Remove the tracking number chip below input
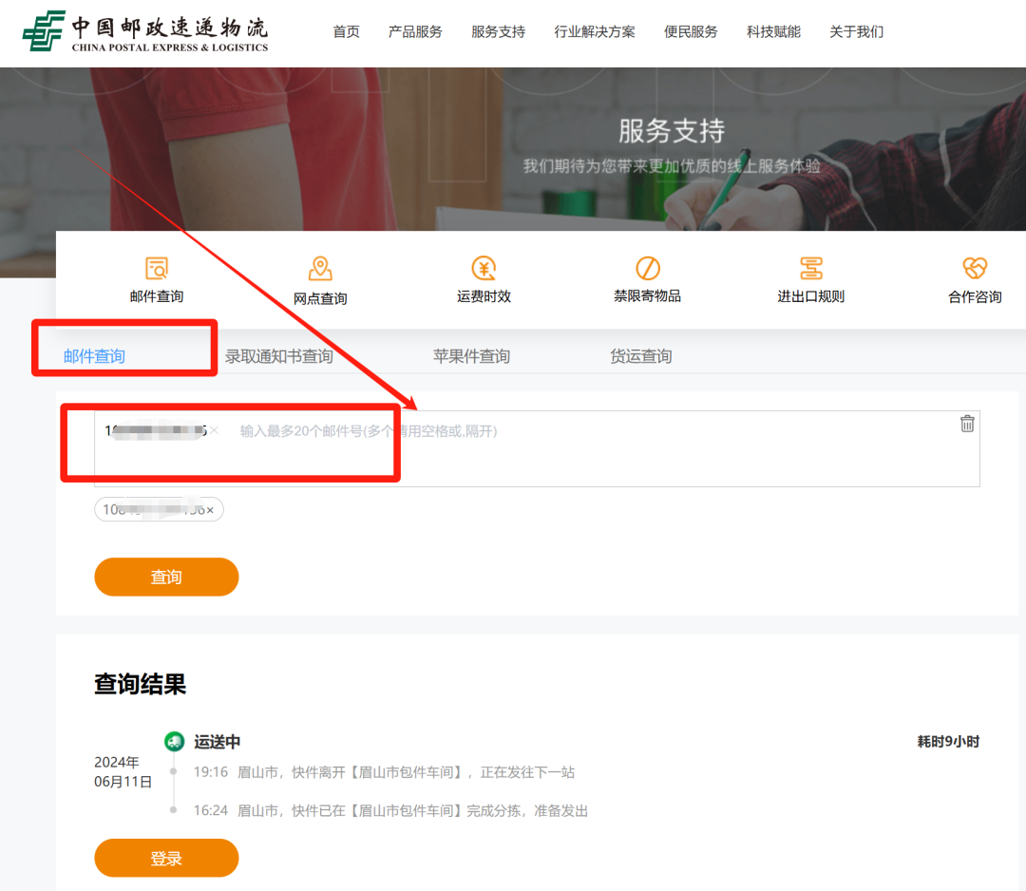This screenshot has width=1026, height=891. click(210, 510)
